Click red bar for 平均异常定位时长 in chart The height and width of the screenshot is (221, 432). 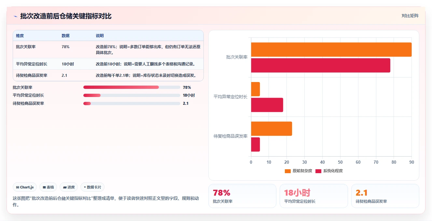tap(267, 105)
